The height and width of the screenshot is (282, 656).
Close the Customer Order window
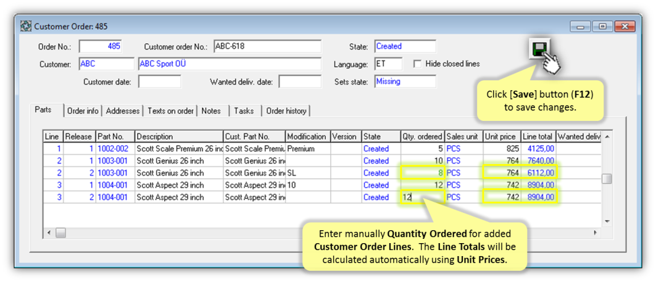(x=625, y=27)
